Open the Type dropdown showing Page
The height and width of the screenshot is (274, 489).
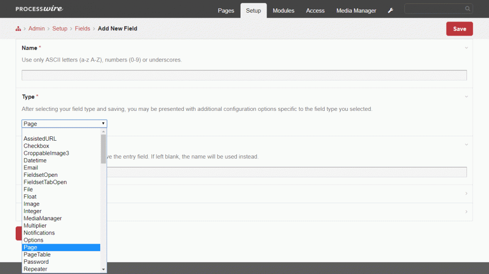click(64, 124)
